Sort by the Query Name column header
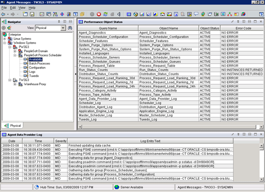Screen dimensions: 265x192 tap(108, 28)
